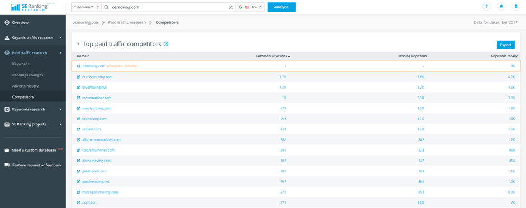Click 3K total keywords for ozmoving.com

(513, 66)
